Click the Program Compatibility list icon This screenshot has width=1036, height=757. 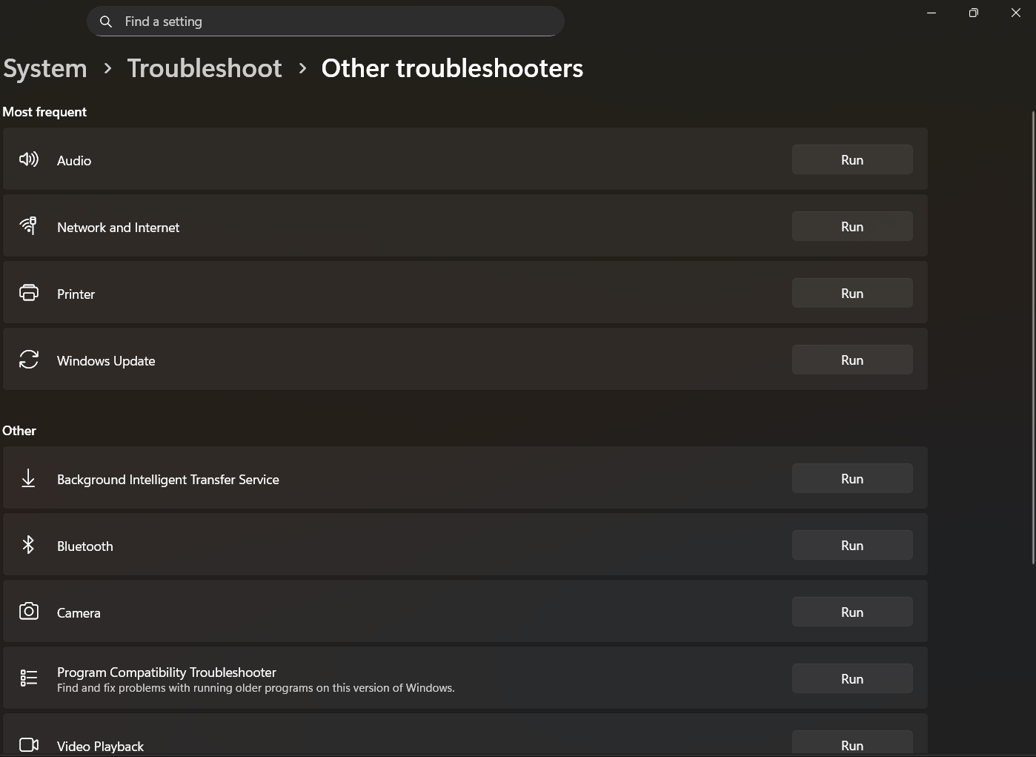pos(29,678)
